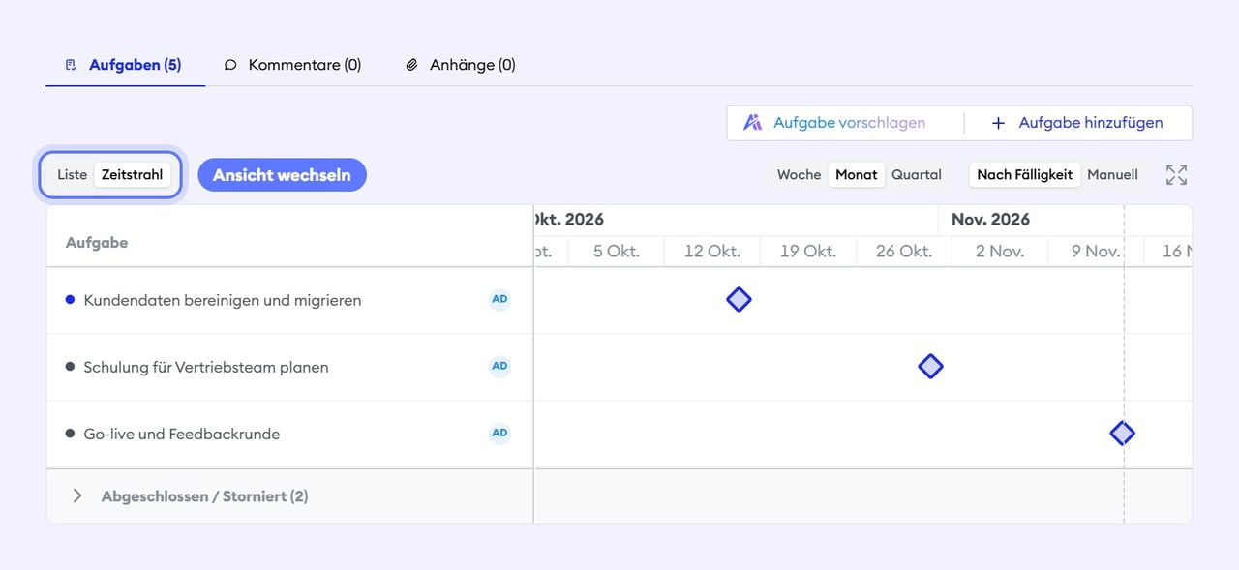Click AD avatar of Go-live task

tap(499, 433)
